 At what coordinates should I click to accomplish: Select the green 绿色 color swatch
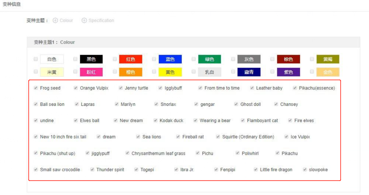click(210, 59)
